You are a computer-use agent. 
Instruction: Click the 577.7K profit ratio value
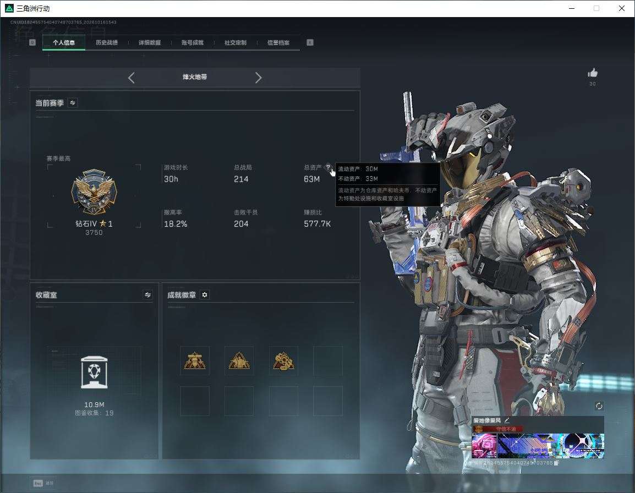coord(317,223)
